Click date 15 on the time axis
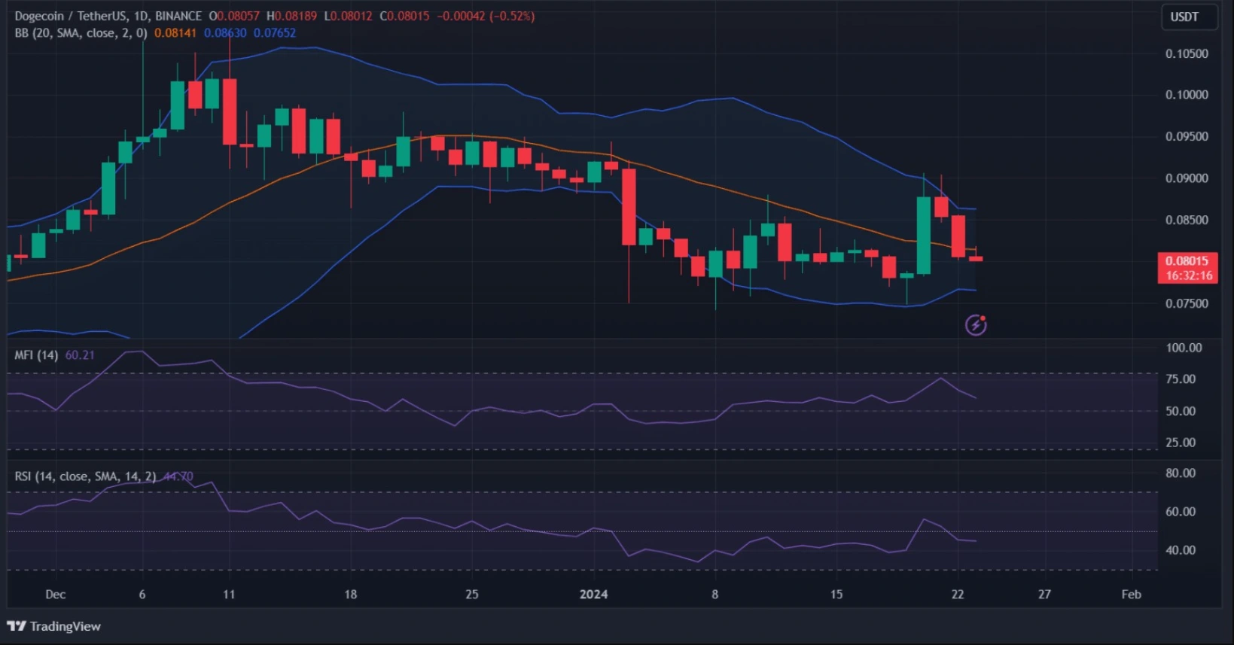The image size is (1234, 645). click(x=836, y=595)
